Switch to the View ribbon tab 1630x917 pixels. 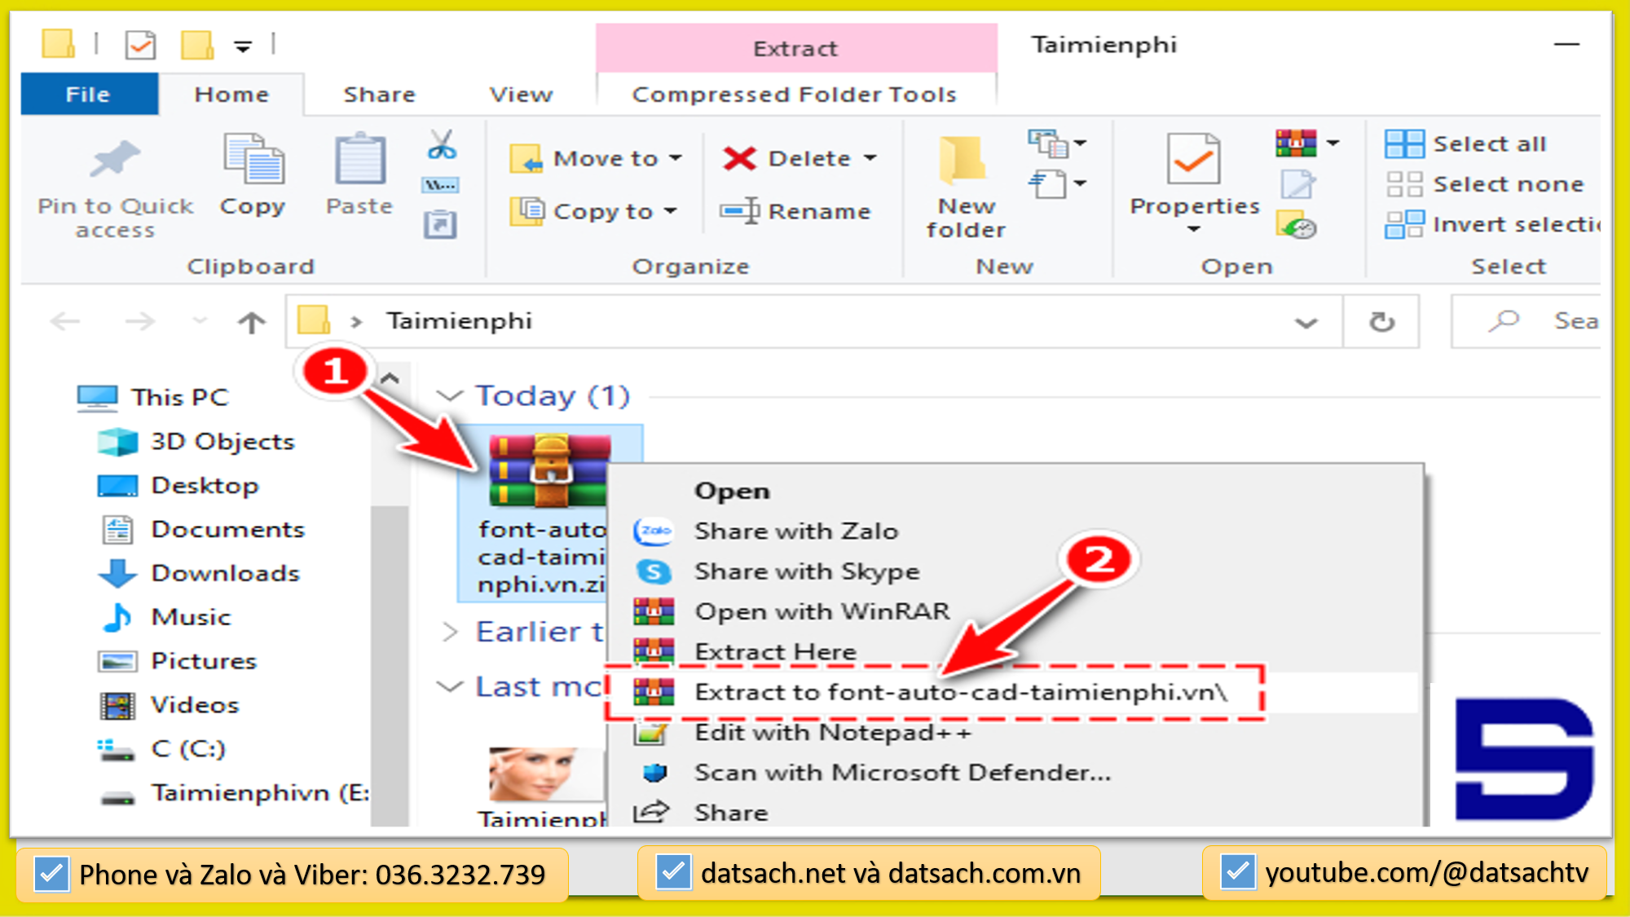click(521, 95)
